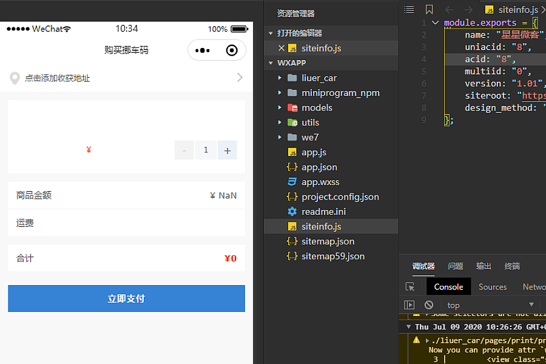
Task: Open the add shipping address arrow
Action: [x=240, y=77]
